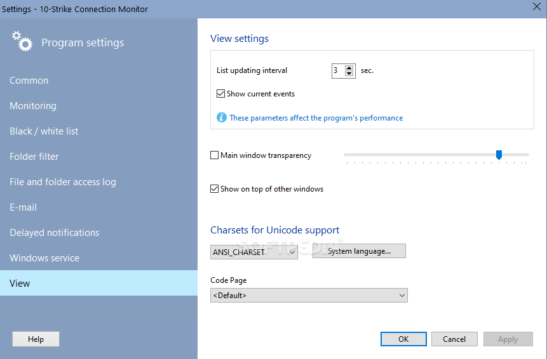Click the transparency slider handle
Viewport: 547px width, 359px height.
499,155
